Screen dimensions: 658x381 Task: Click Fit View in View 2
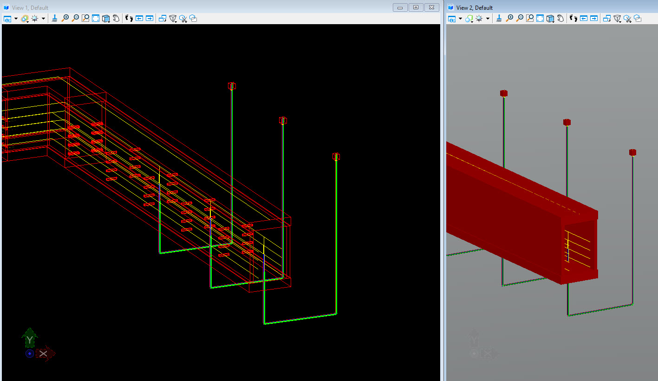[x=540, y=19]
